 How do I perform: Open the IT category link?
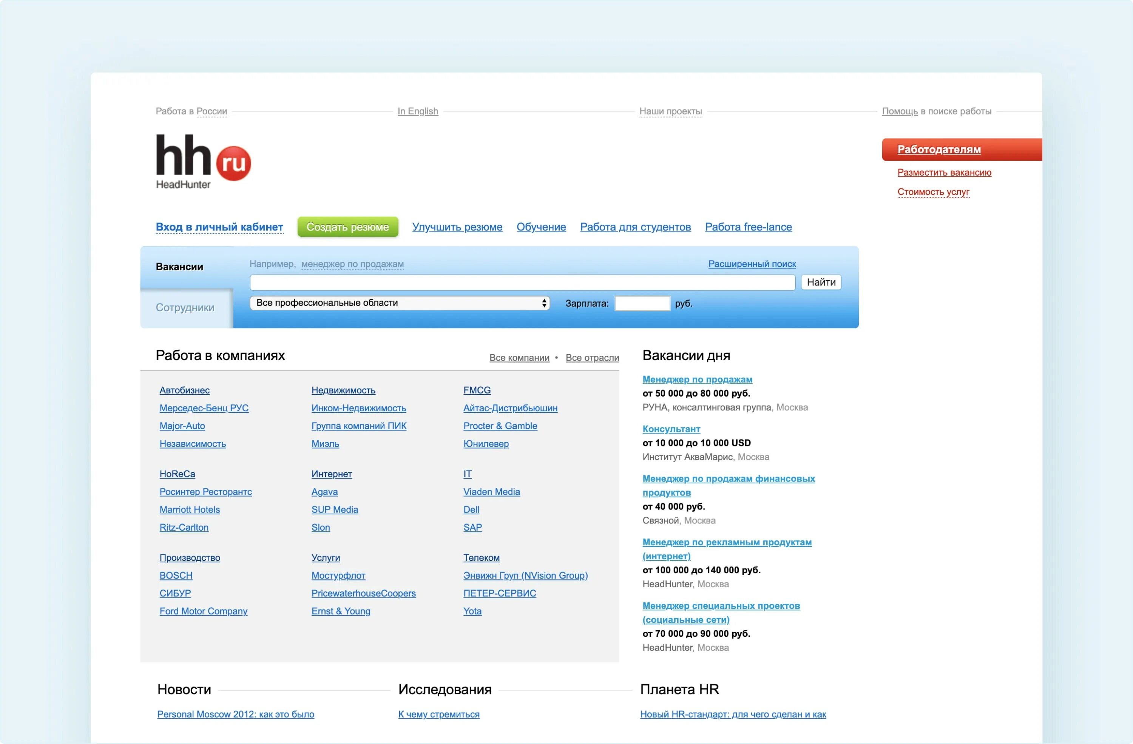point(467,474)
